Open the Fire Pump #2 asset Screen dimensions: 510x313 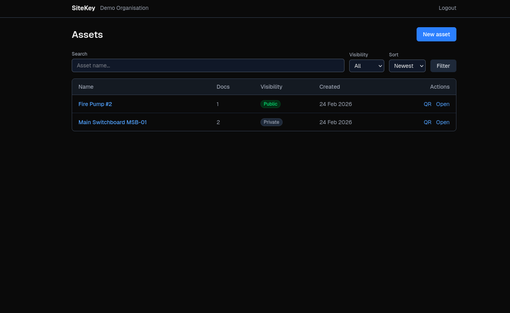pos(95,104)
